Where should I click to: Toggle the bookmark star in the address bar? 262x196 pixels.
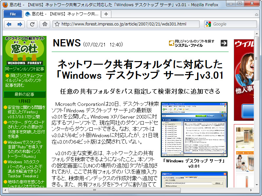(57, 24)
